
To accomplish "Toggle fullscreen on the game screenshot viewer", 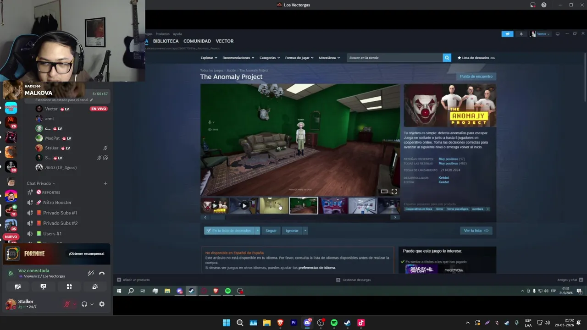I will tap(394, 192).
